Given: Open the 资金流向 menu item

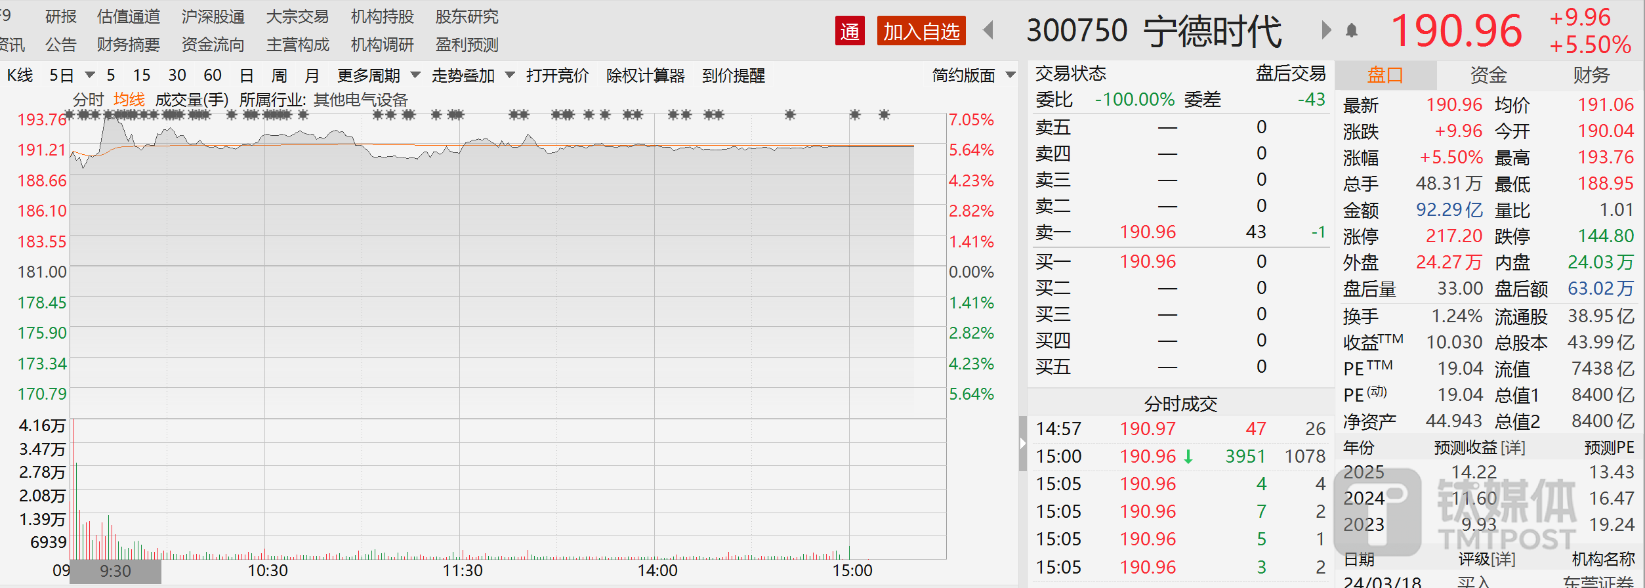Looking at the screenshot, I should point(213,45).
